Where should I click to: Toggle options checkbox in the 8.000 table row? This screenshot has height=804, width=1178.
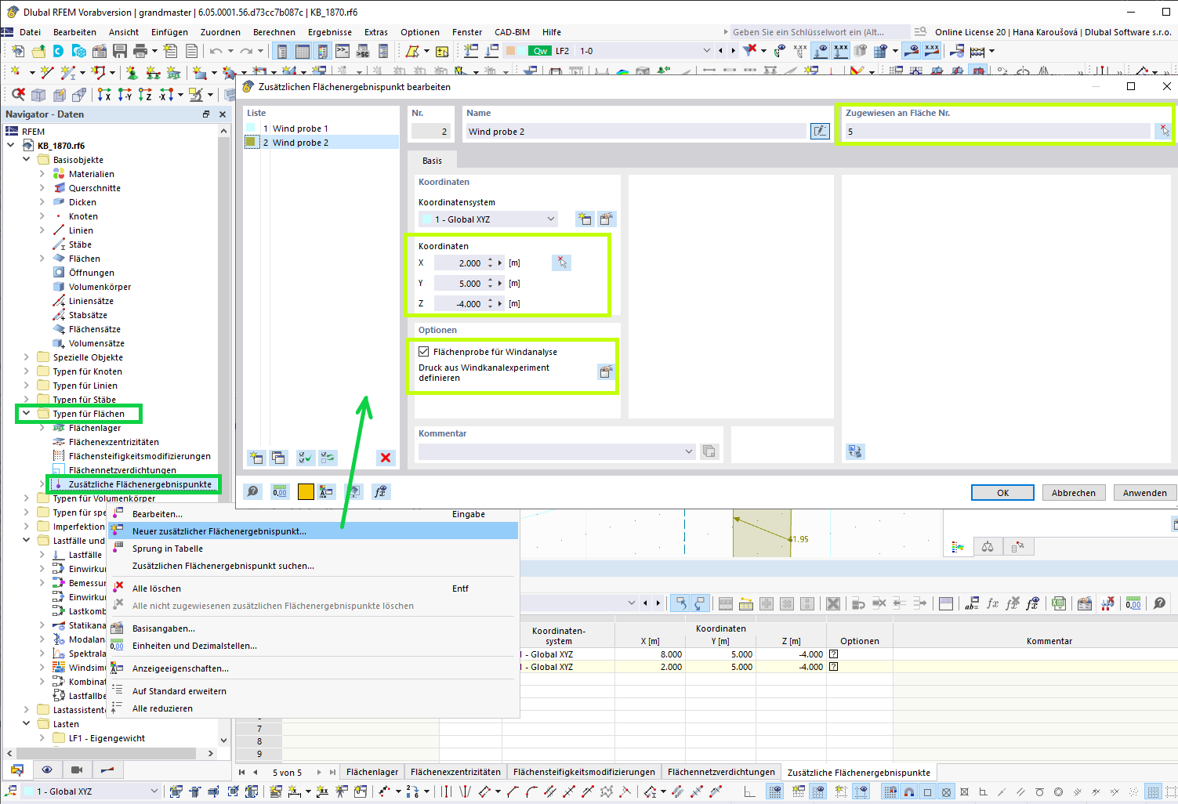pyautogui.click(x=833, y=654)
